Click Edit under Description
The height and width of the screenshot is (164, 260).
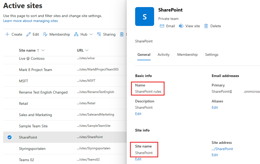click(x=138, y=114)
